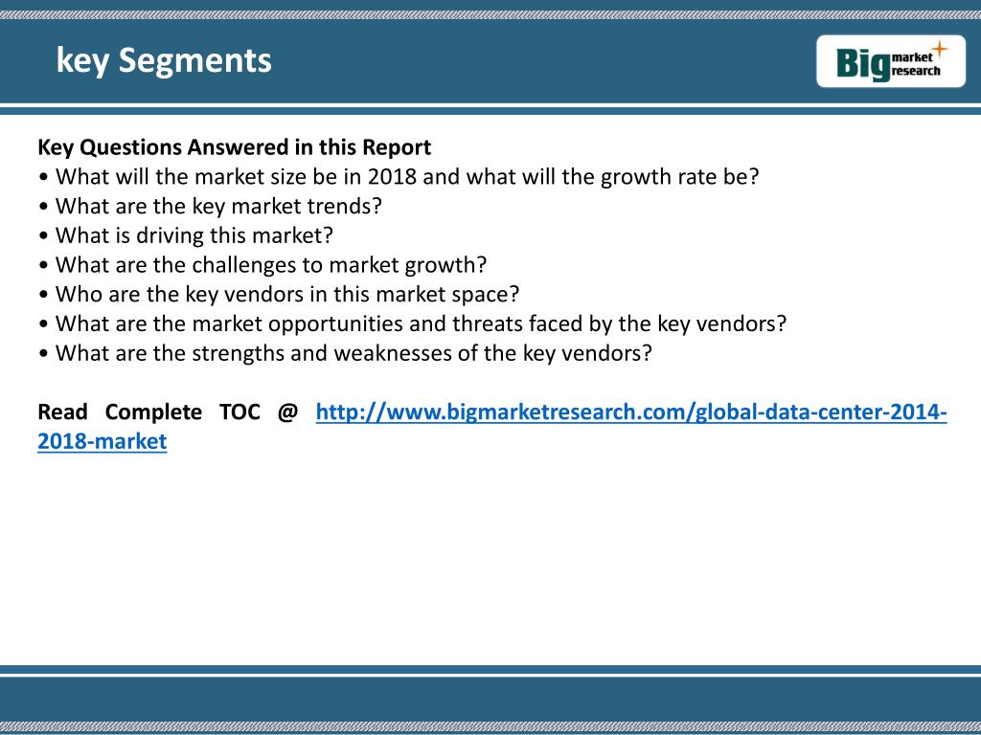Select the opportunities and threats bullet

click(412, 323)
